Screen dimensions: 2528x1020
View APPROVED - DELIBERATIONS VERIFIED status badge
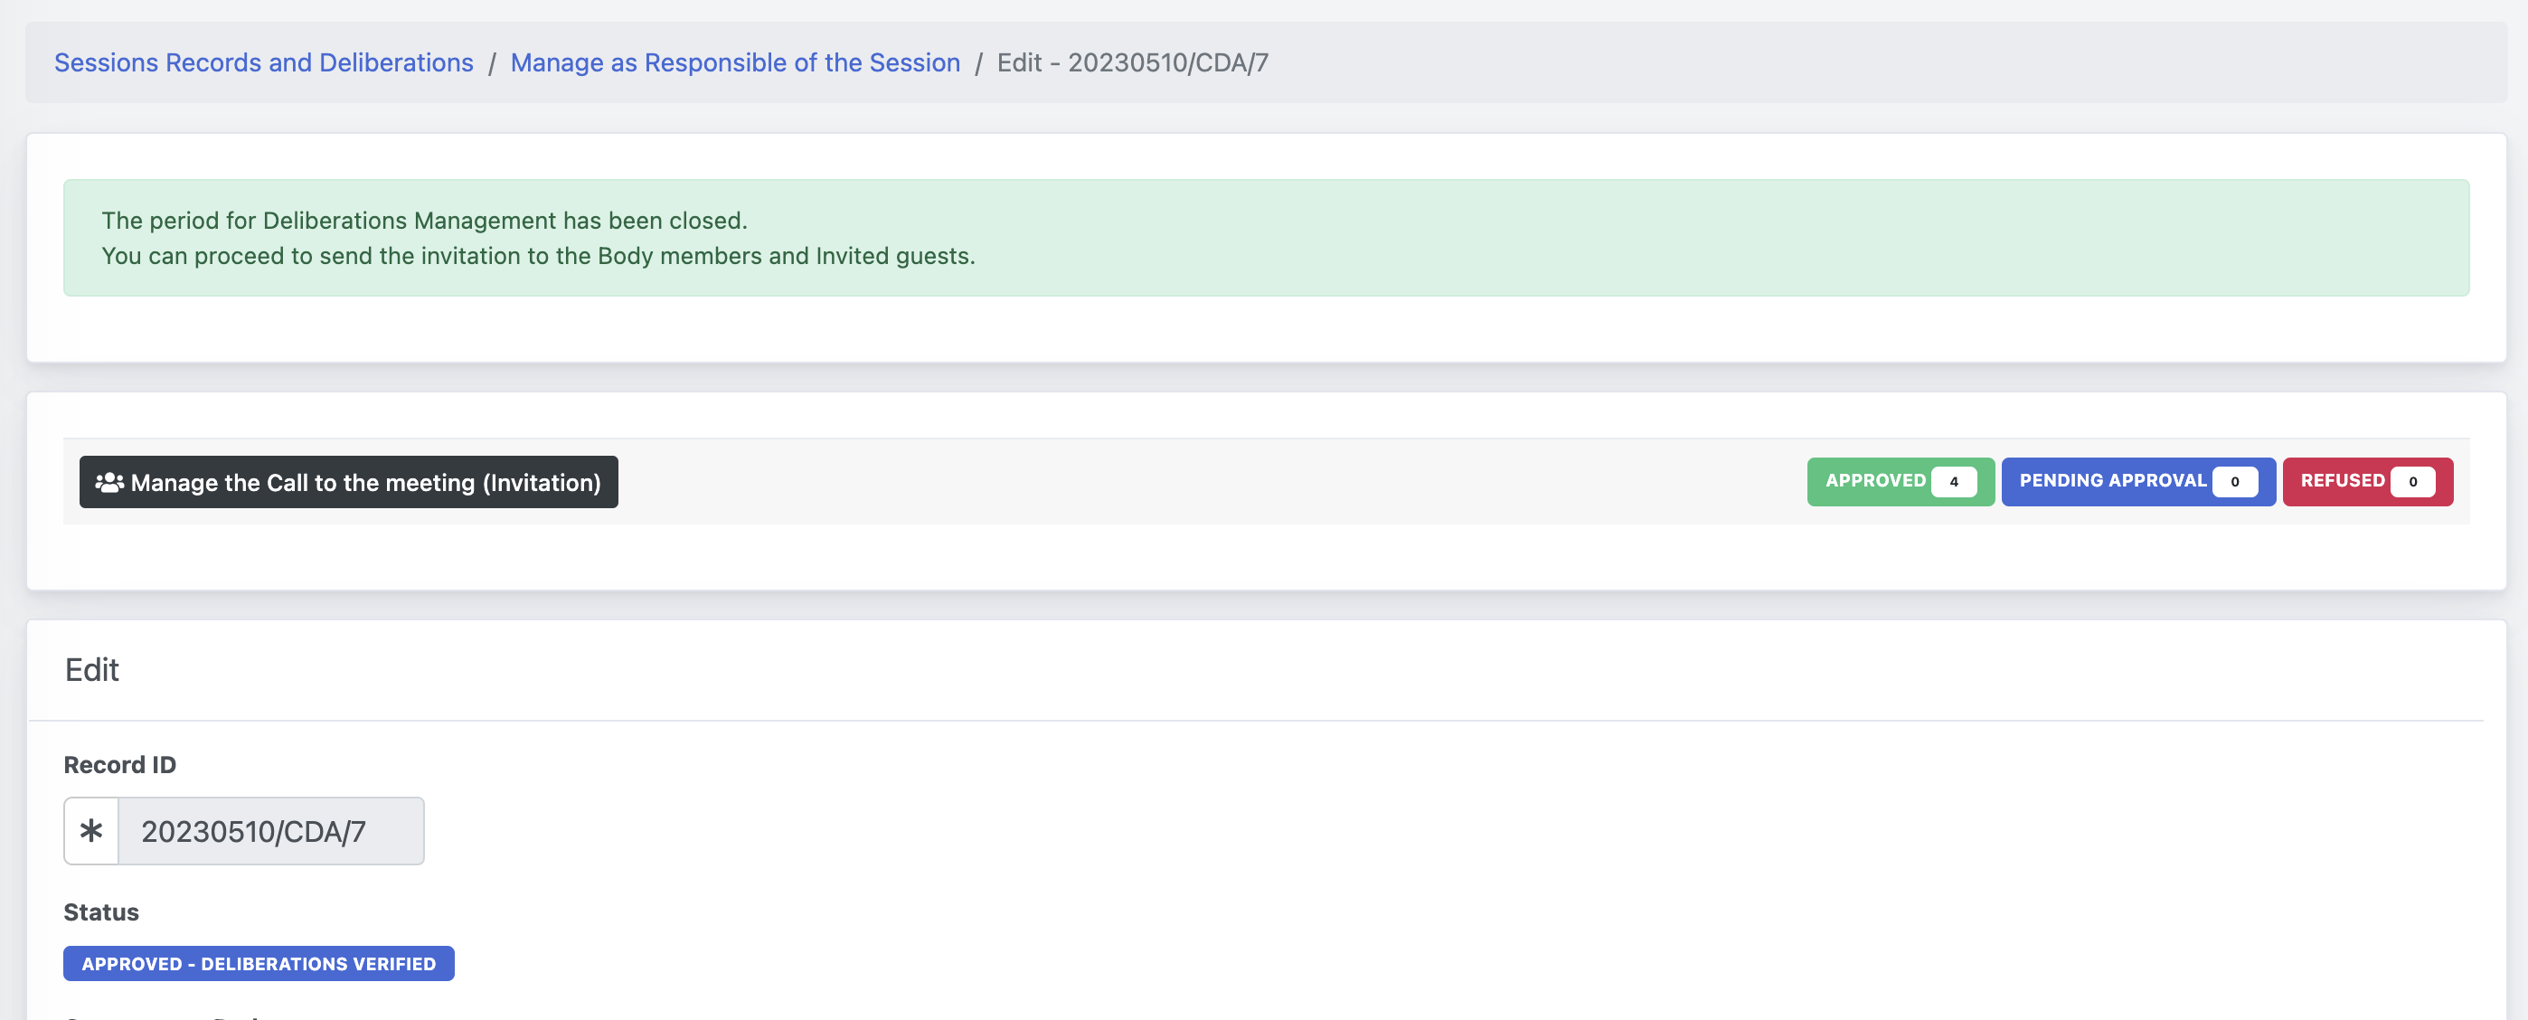point(258,962)
